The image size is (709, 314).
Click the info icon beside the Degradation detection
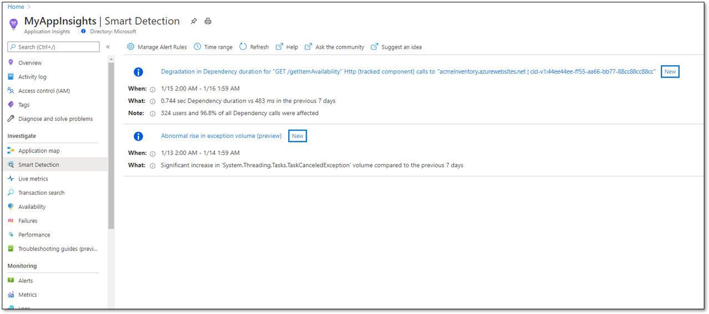click(x=139, y=72)
